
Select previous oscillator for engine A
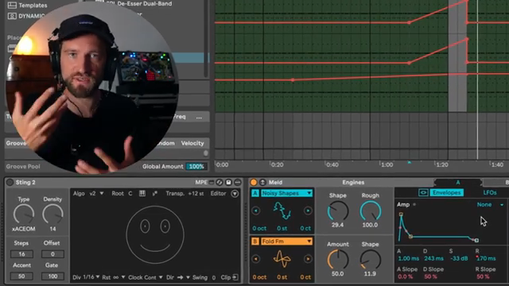pos(256,211)
